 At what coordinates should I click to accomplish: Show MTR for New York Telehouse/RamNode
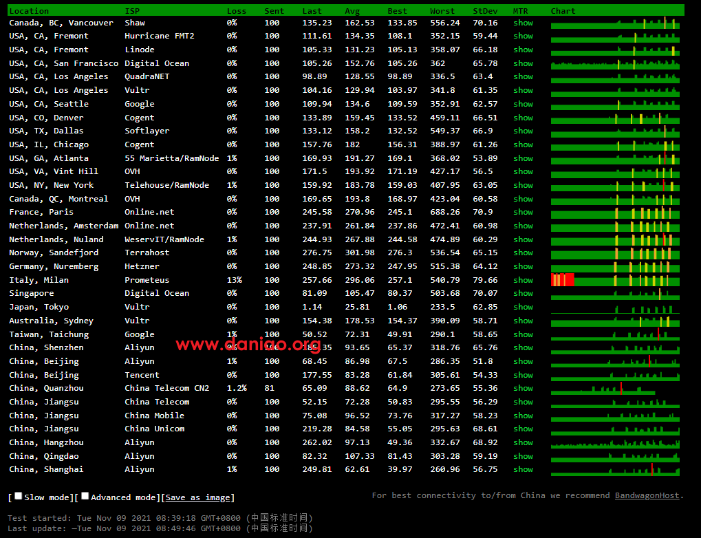click(523, 185)
